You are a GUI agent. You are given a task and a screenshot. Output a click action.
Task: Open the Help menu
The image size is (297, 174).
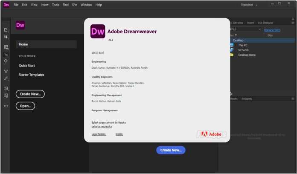(x=99, y=5)
